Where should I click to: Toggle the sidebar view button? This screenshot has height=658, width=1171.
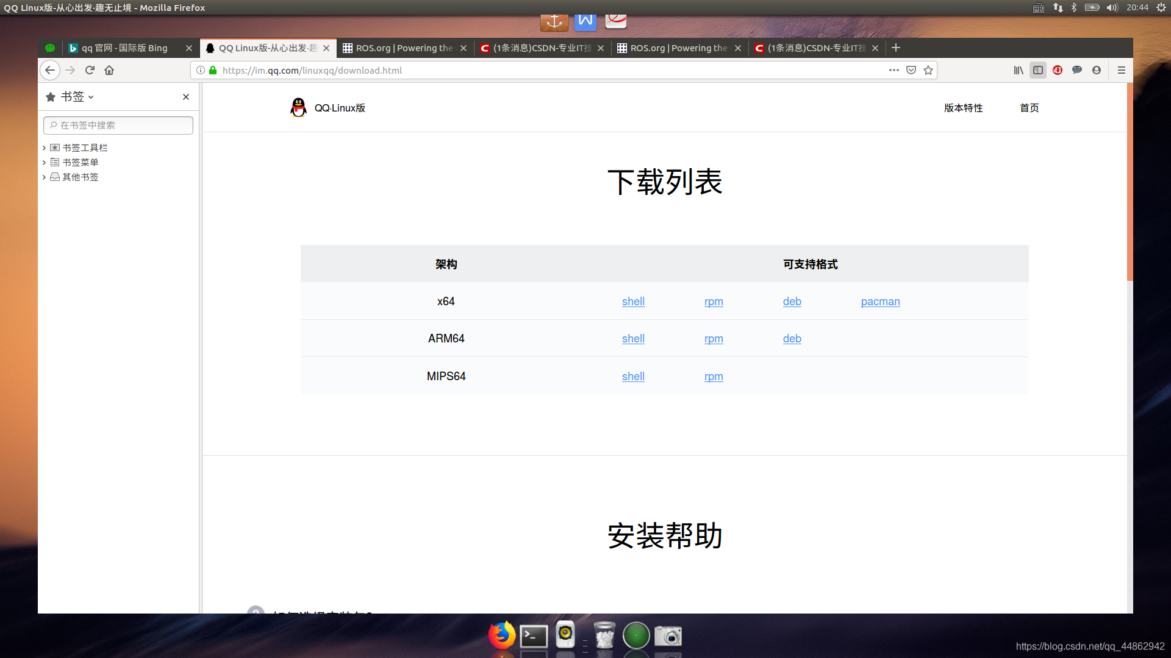click(1038, 70)
